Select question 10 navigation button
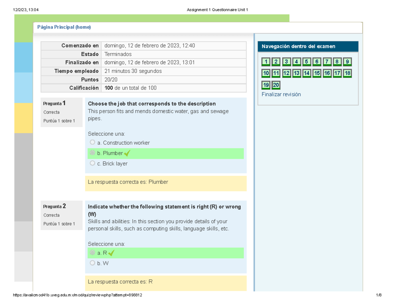Screen dimensions: 395x305 (266, 73)
